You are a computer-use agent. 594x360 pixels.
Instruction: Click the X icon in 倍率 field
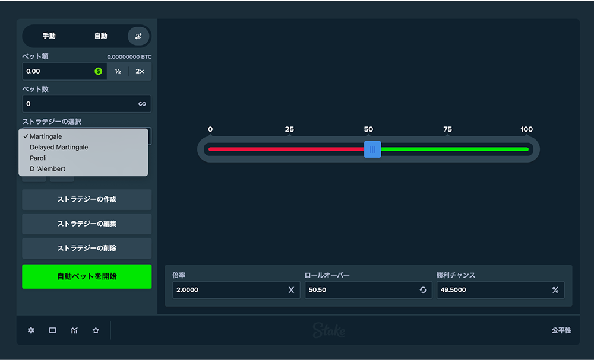click(x=291, y=290)
